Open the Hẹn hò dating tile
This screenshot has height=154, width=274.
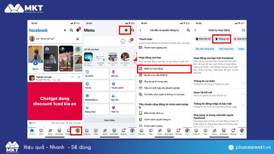[x=123, y=109]
